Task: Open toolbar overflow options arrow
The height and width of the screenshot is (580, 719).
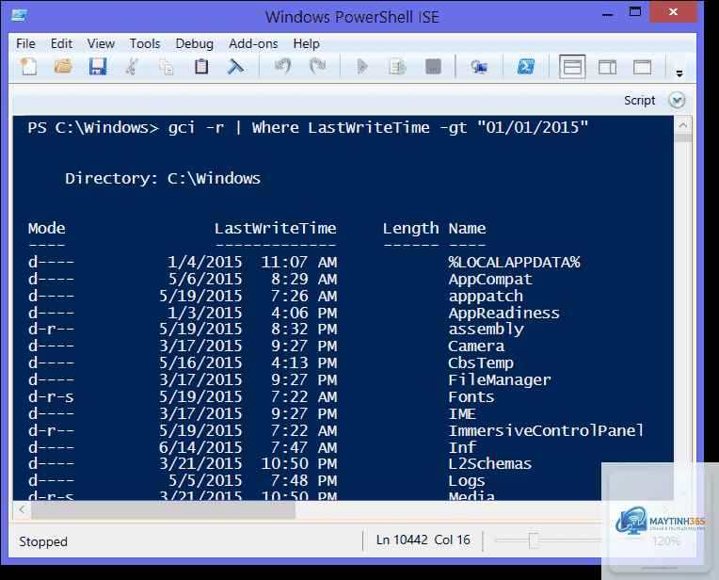Action: (x=679, y=72)
